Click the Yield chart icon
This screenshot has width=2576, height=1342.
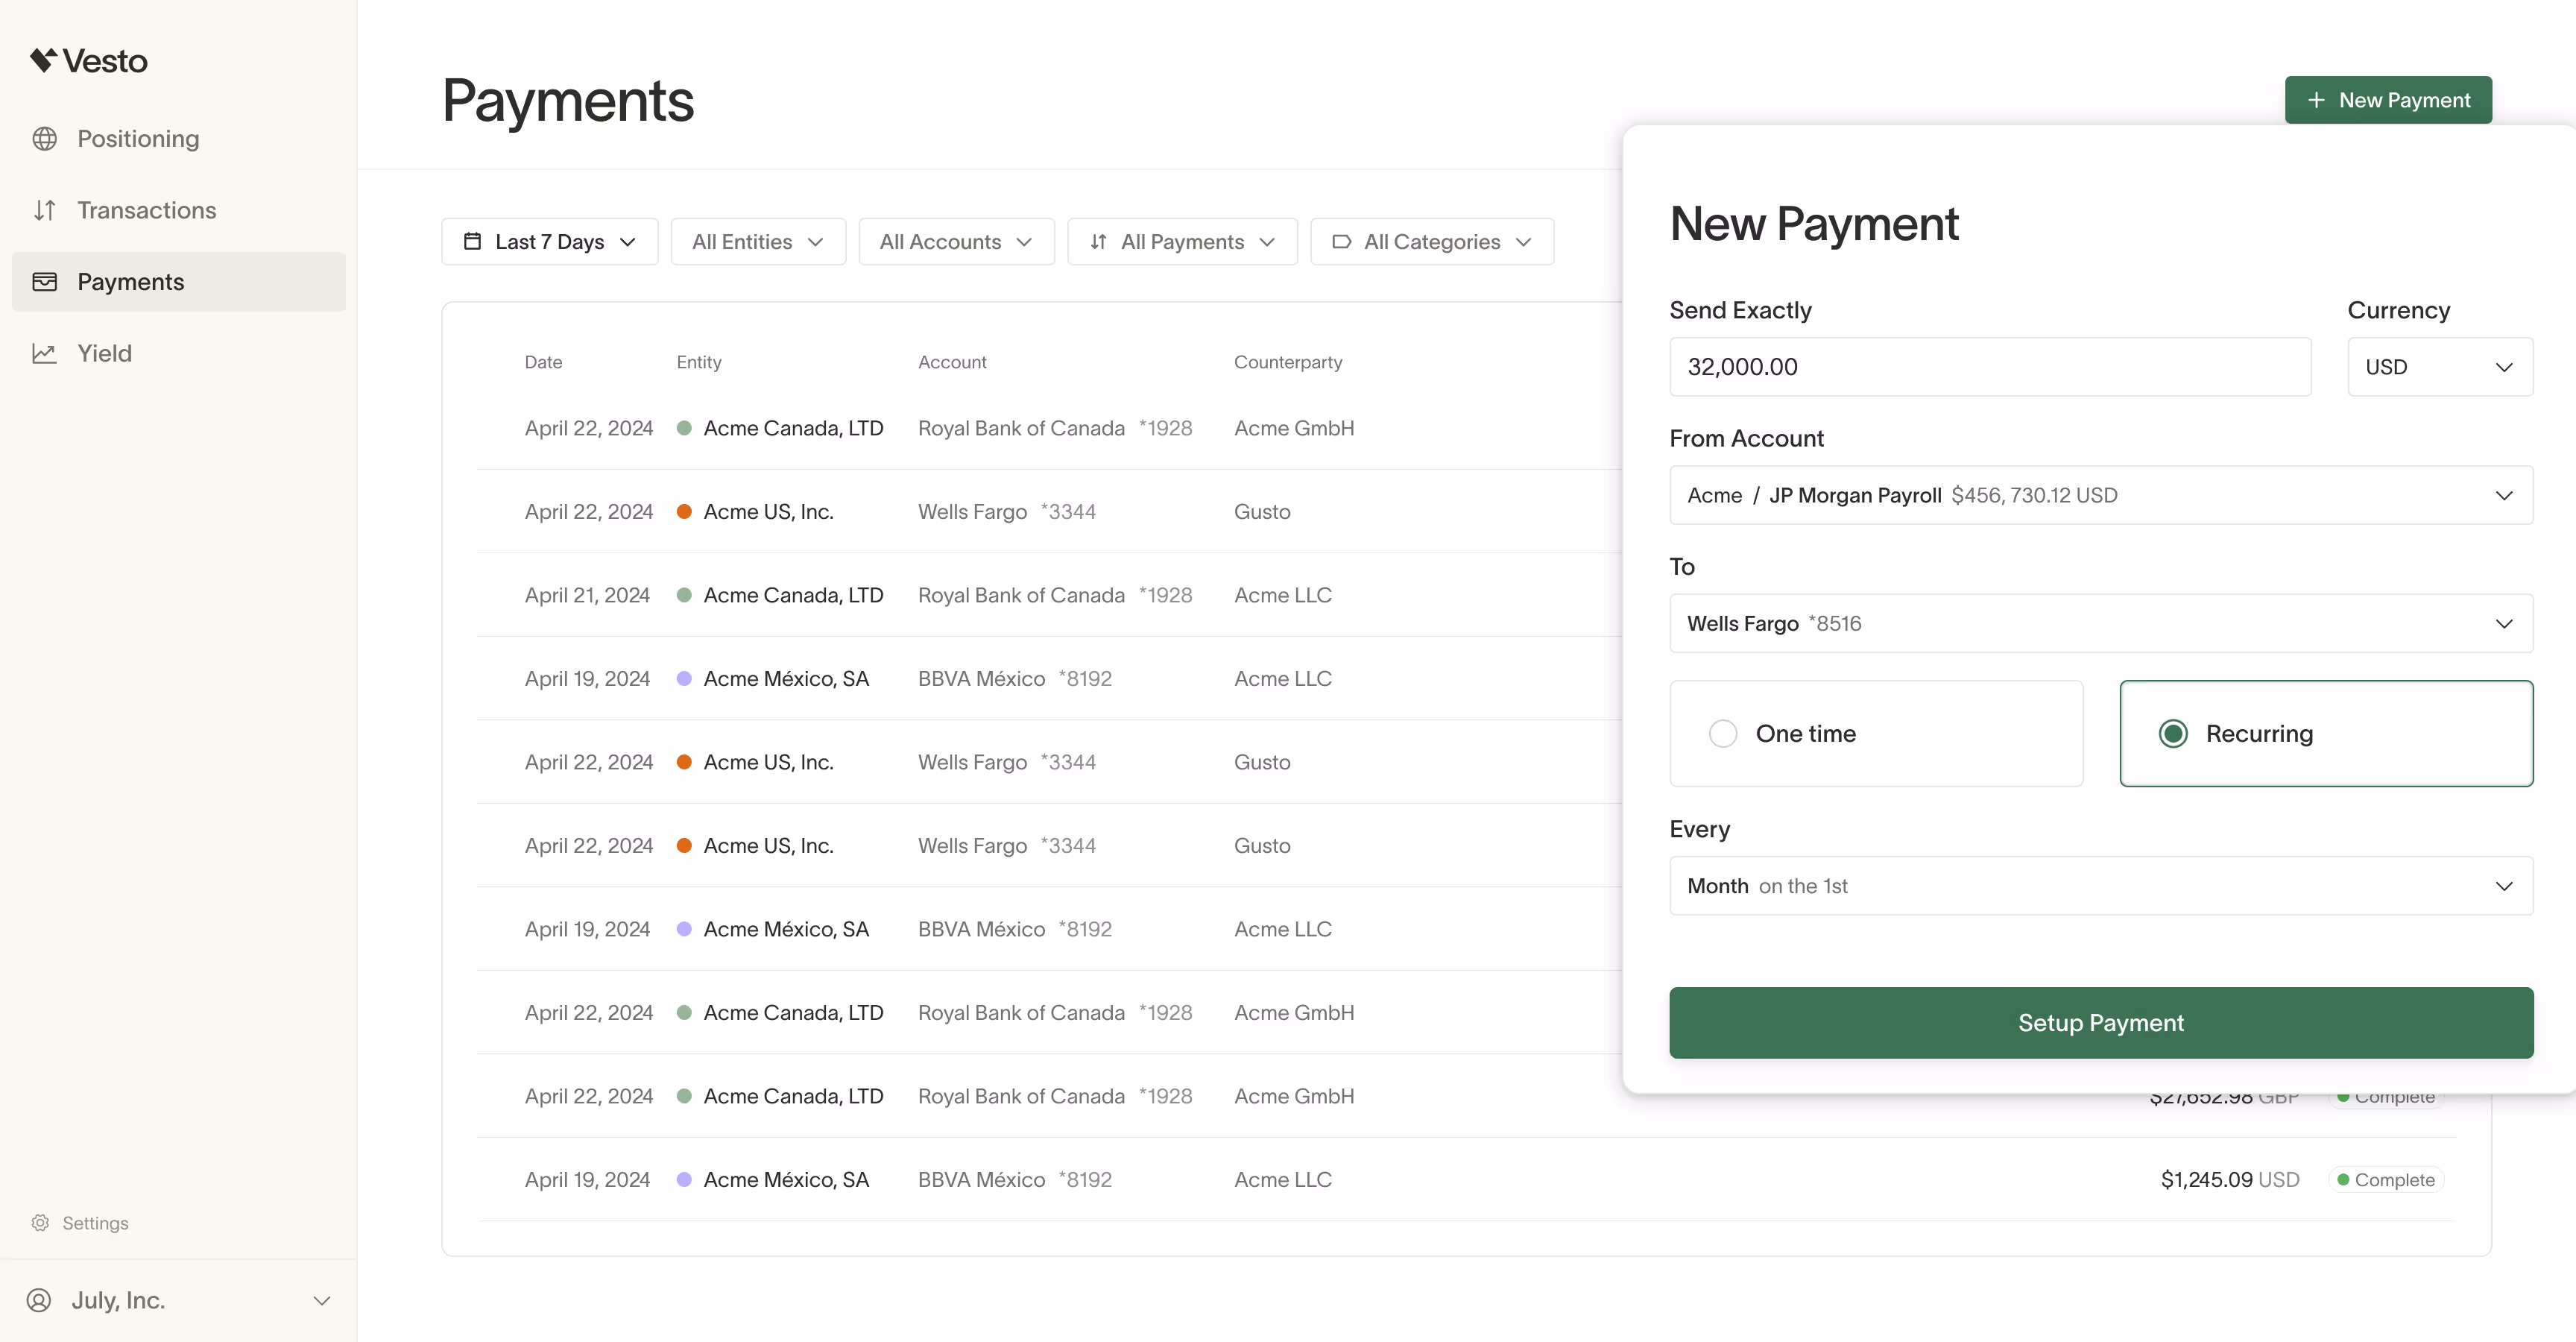click(x=44, y=353)
